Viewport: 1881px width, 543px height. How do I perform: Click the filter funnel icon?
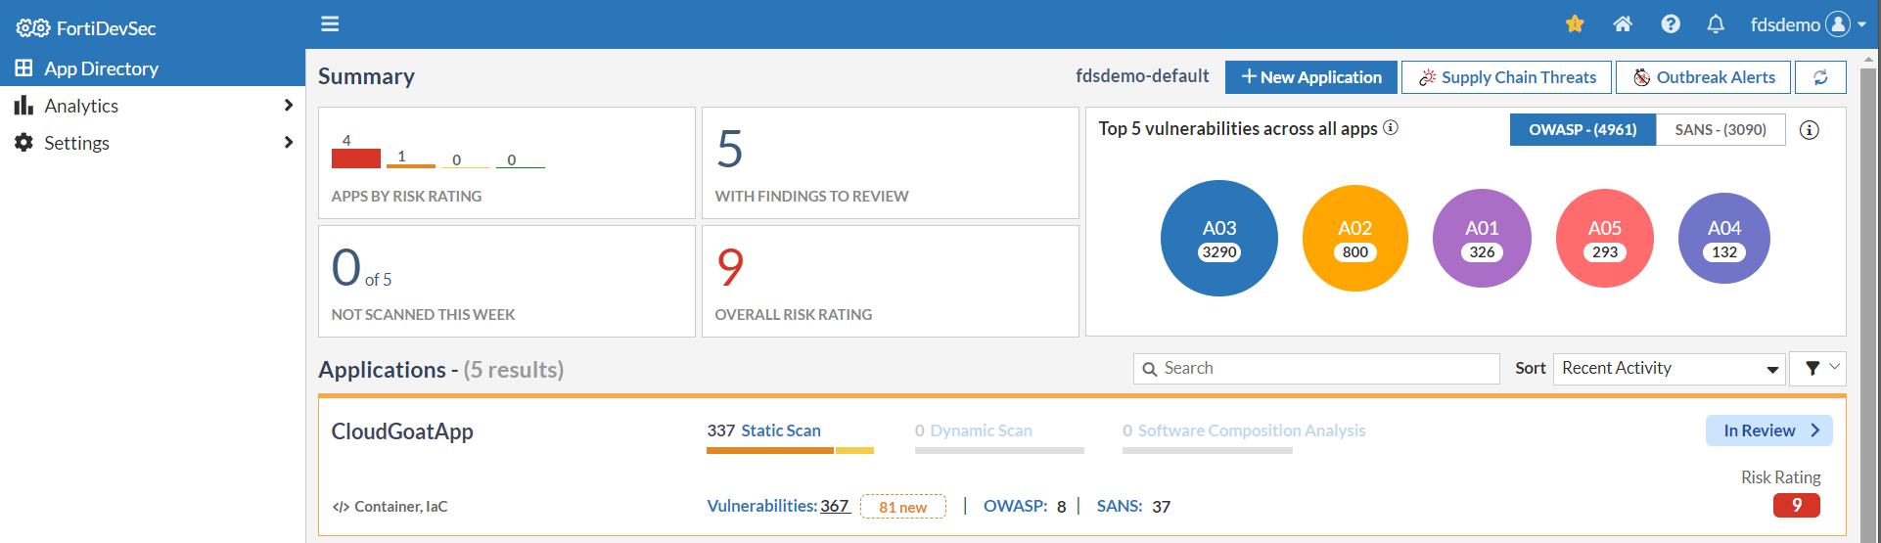(1812, 368)
